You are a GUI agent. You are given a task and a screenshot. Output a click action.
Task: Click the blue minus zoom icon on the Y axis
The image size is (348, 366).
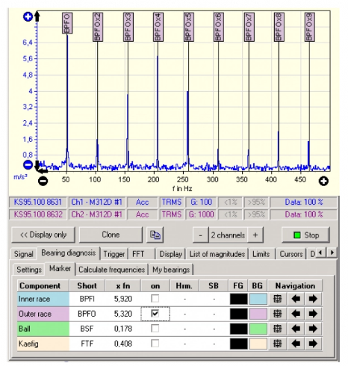28,165
